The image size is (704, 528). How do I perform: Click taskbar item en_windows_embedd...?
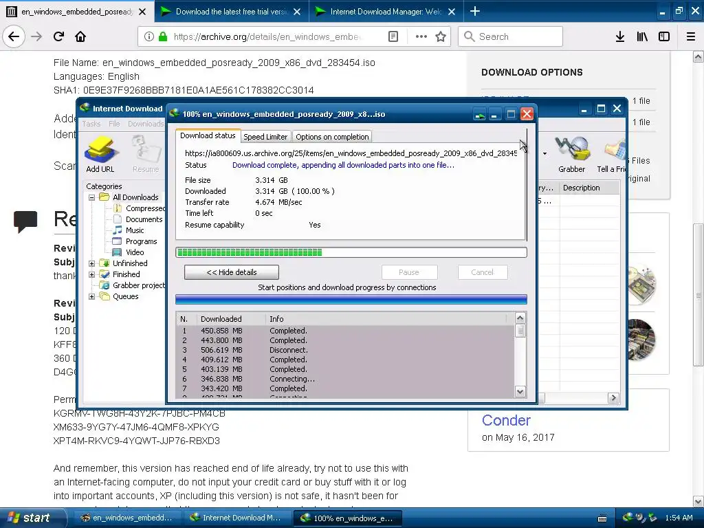(126, 518)
